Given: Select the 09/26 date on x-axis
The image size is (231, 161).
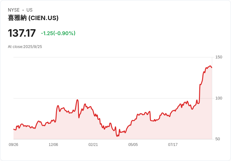Looking at the screenshot, I should 13,145.
